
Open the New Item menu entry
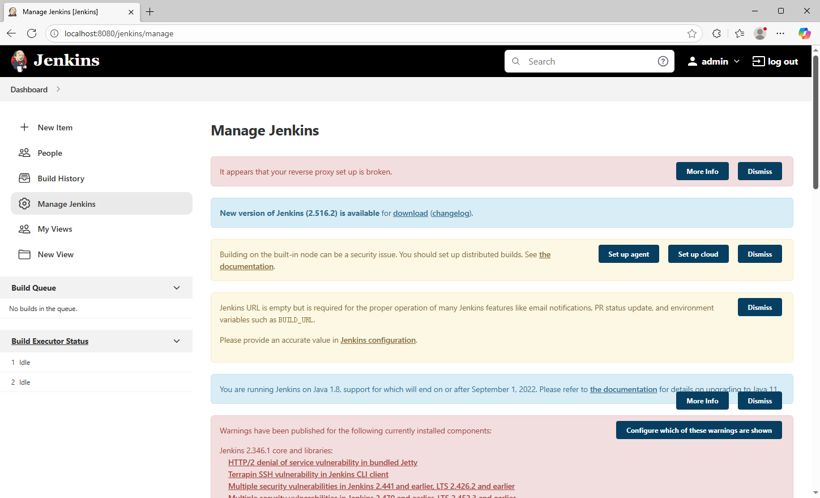pyautogui.click(x=101, y=127)
